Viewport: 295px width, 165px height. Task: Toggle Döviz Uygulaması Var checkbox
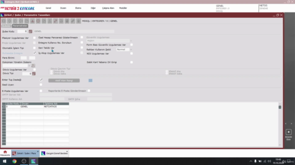click(34, 70)
